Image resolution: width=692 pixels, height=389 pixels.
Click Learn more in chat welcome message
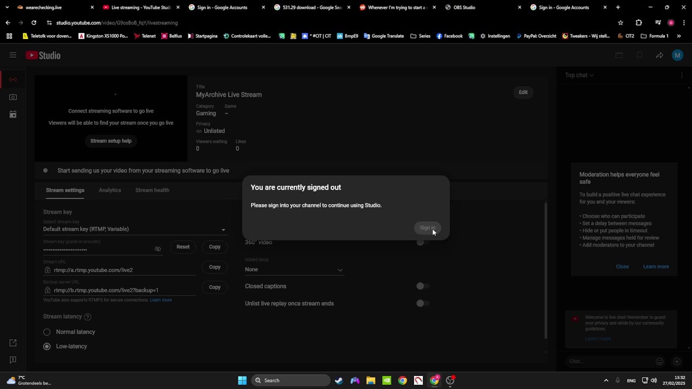click(598, 339)
